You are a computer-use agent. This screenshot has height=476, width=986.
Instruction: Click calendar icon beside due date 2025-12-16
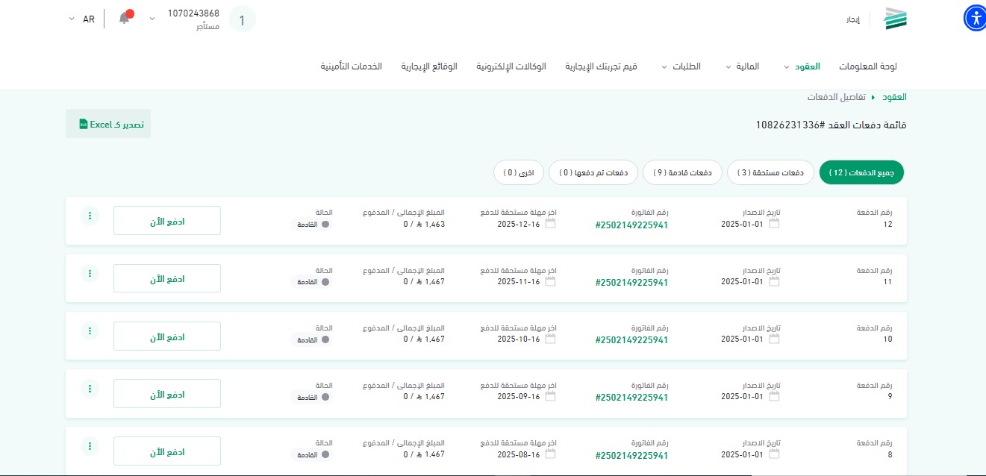coord(550,224)
